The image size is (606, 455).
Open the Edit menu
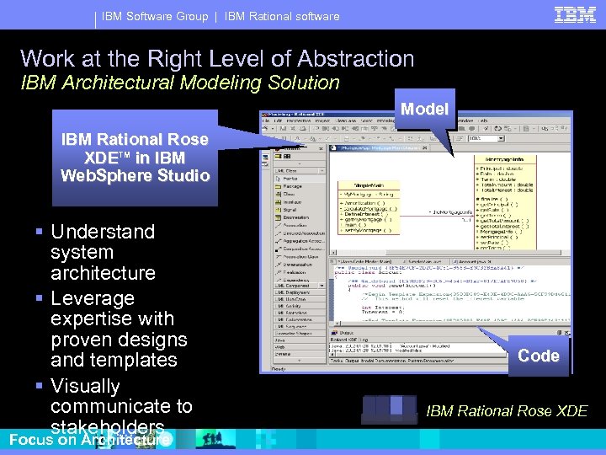278,120
